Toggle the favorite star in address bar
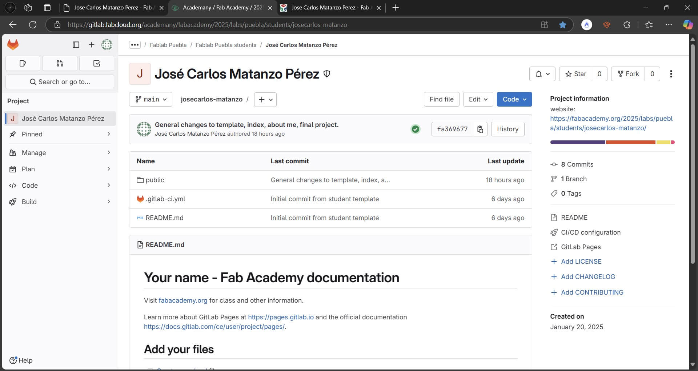 tap(562, 25)
